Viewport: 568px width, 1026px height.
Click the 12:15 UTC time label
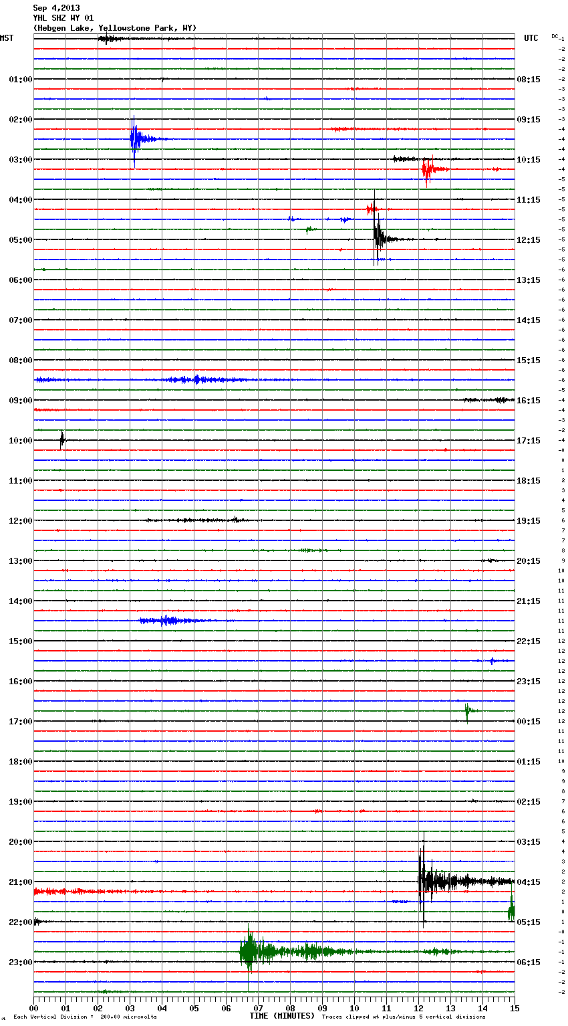tap(529, 240)
